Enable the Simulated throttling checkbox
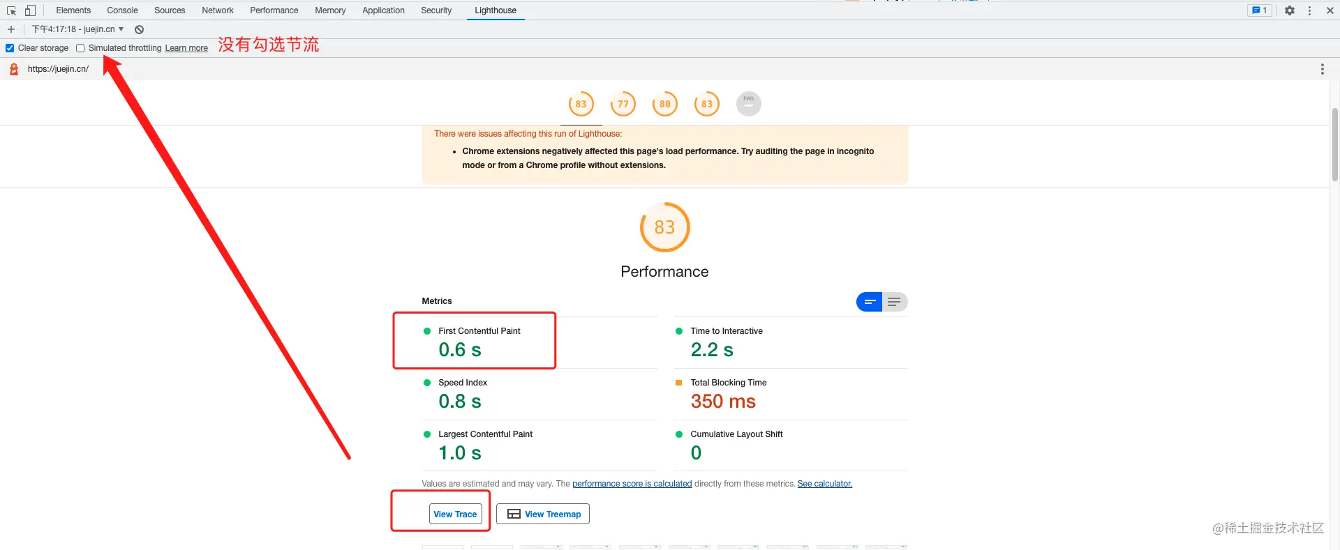1340x550 pixels. pyautogui.click(x=80, y=48)
